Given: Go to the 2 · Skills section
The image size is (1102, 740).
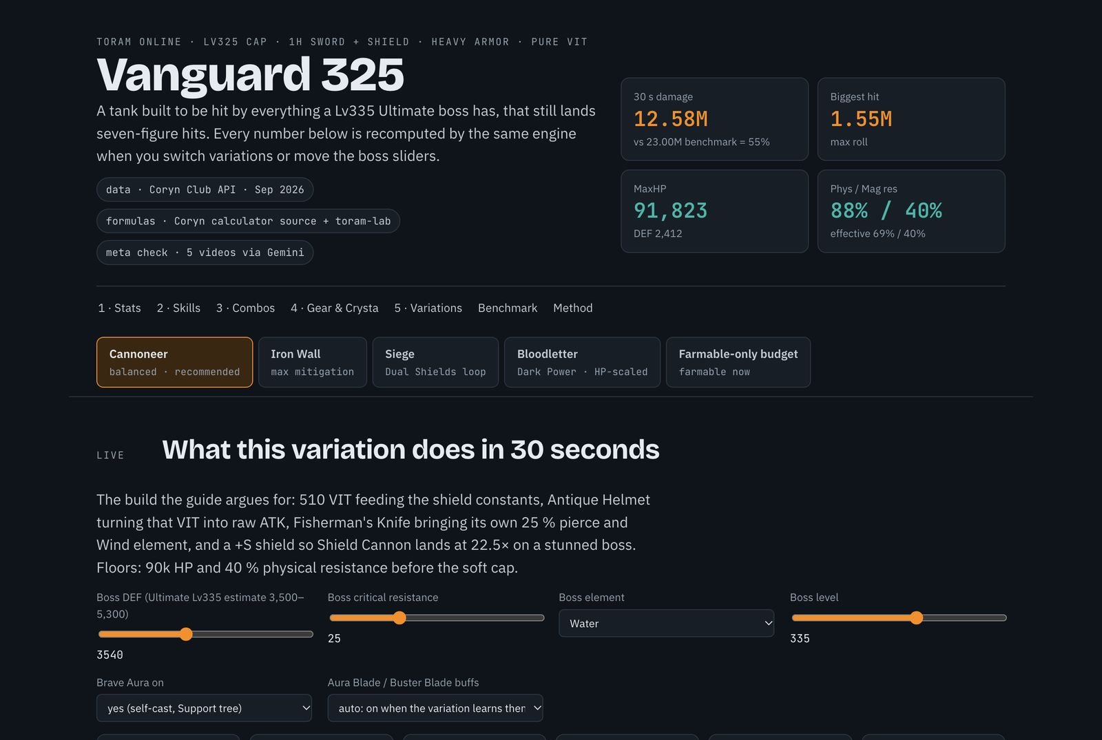Looking at the screenshot, I should [x=178, y=308].
